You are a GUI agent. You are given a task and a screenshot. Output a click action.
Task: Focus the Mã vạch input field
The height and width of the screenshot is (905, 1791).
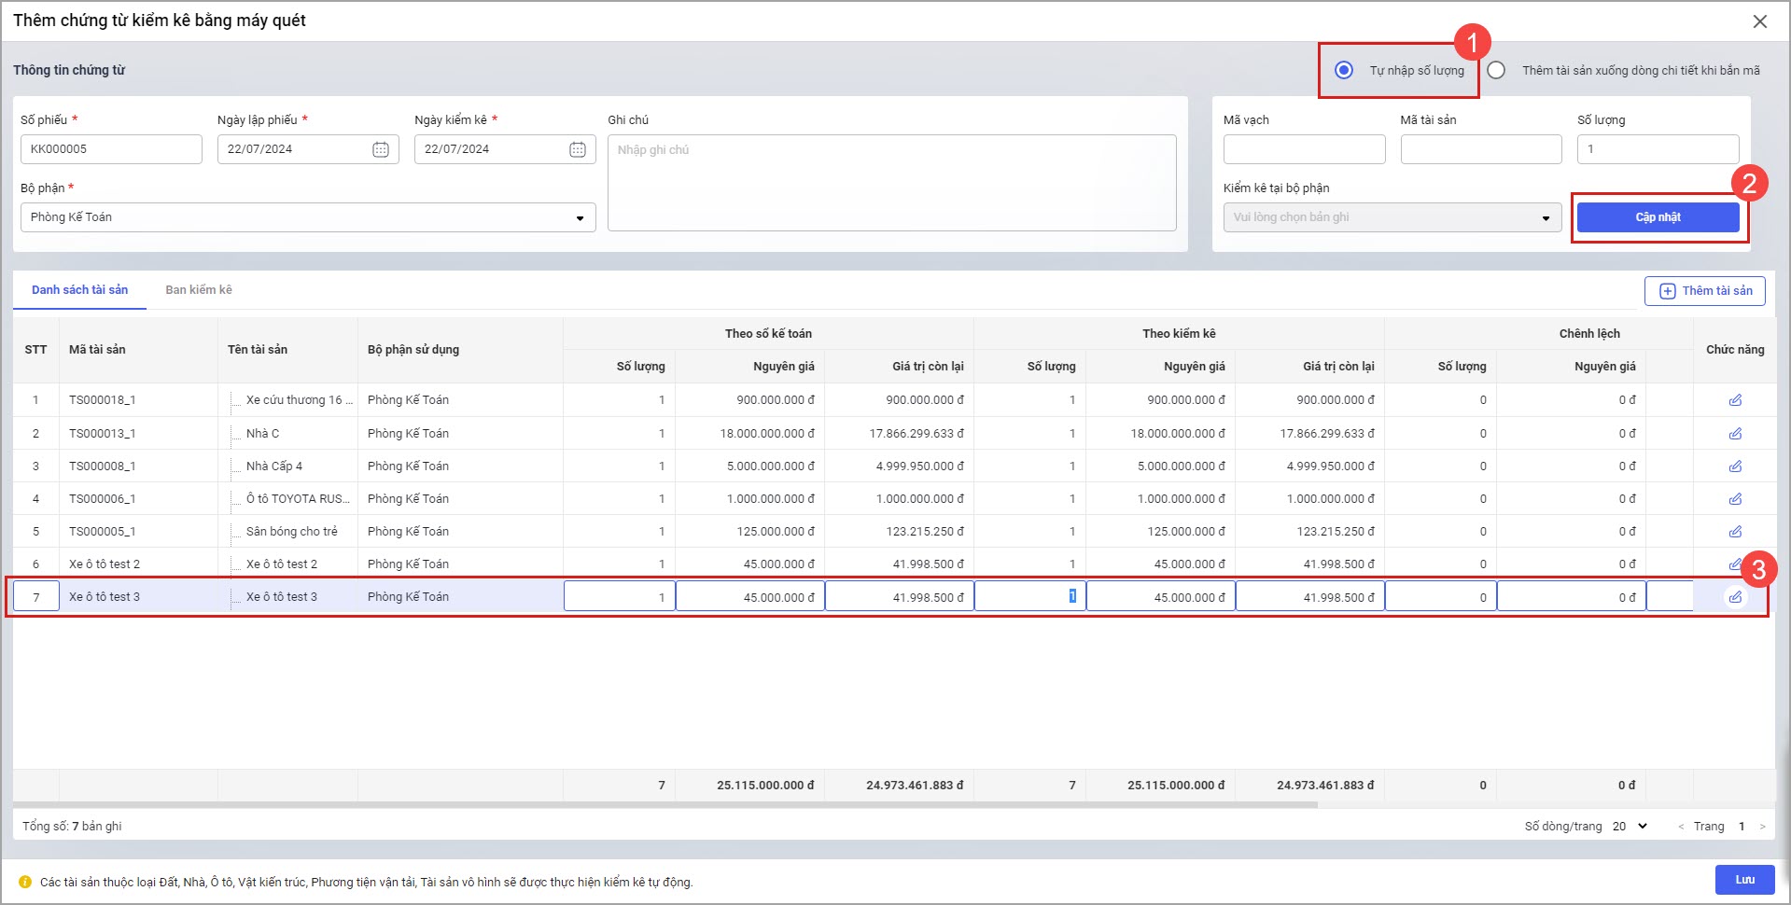pos(1304,149)
